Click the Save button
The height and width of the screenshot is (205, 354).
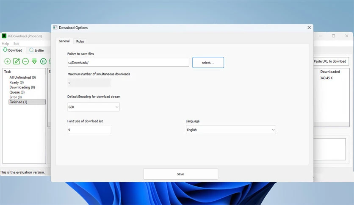click(x=181, y=174)
